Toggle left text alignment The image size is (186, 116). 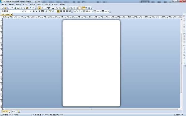[x=58, y=11]
